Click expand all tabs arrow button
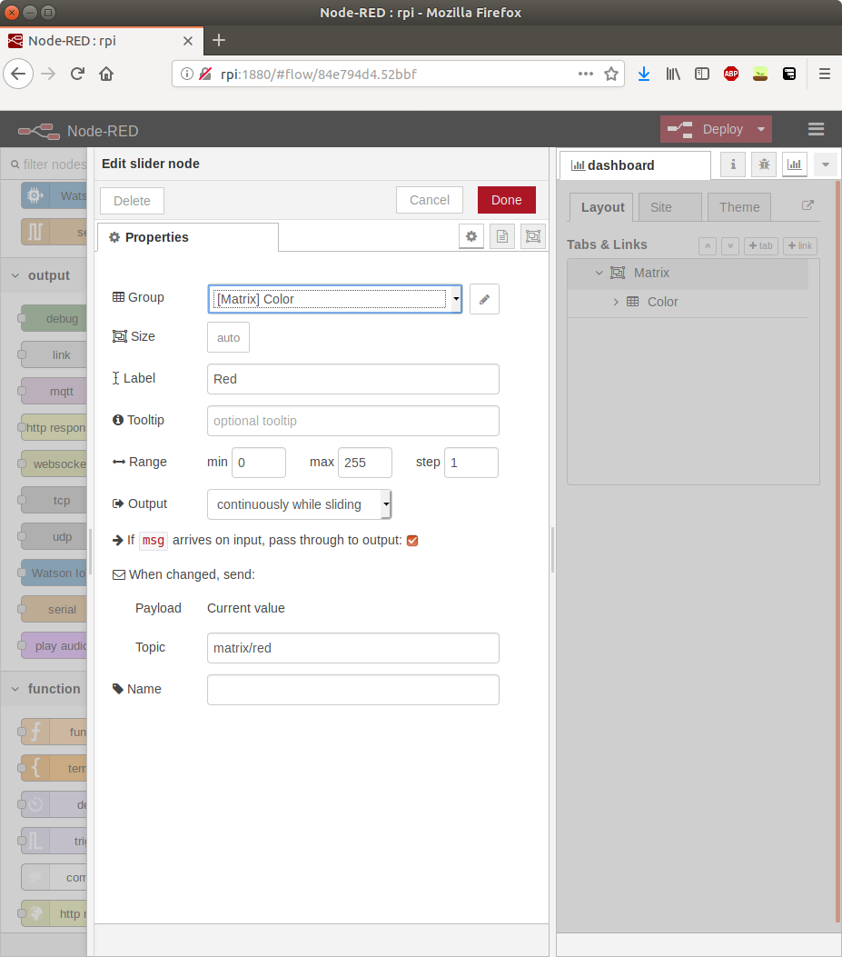Screen dimensions: 842x957 coord(730,246)
